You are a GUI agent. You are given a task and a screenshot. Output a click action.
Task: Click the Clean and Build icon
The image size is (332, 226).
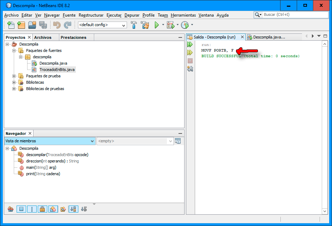click(x=145, y=25)
